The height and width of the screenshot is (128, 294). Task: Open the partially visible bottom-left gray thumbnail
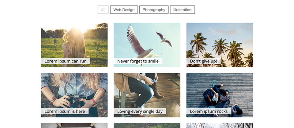[x=74, y=126]
